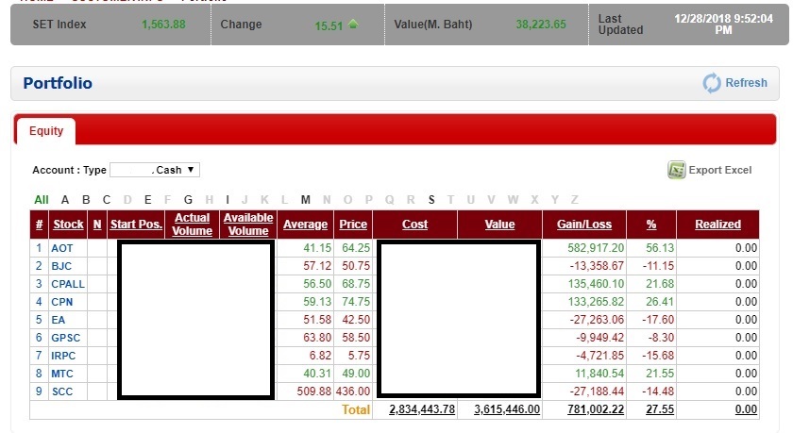Click the Last Updated timestamp
Screen dimensions: 793x433
tap(723, 25)
